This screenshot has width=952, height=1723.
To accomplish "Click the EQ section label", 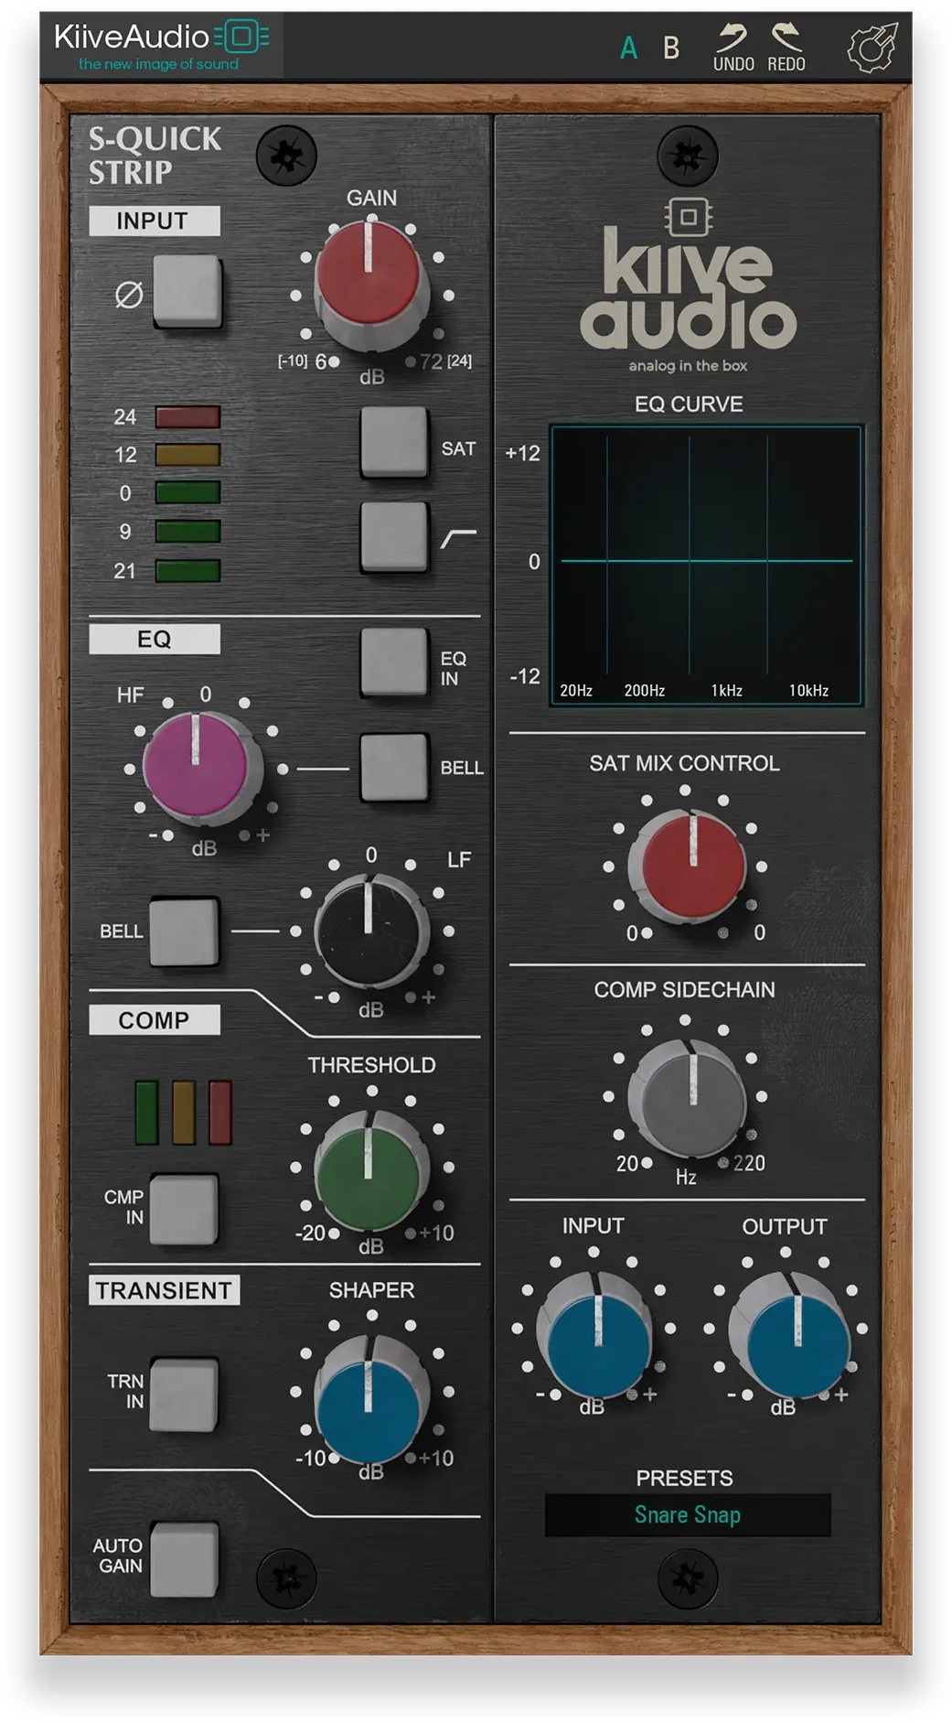I will pyautogui.click(x=154, y=639).
